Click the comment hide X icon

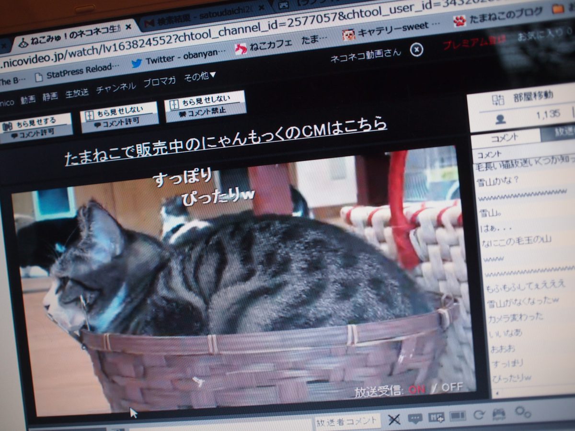tap(394, 420)
